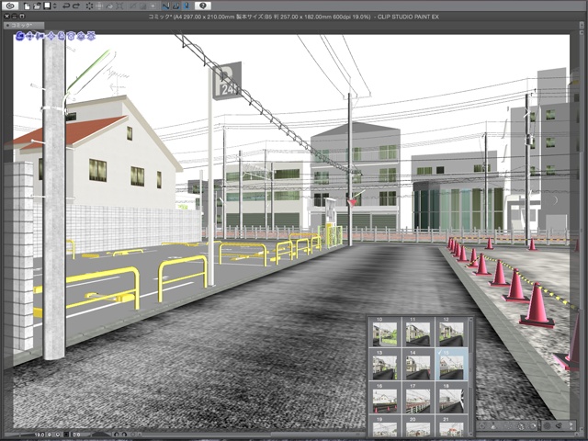The height and width of the screenshot is (441, 588).
Task: Toggle Snap to Ruler in the toolbar
Action: pos(166,6)
